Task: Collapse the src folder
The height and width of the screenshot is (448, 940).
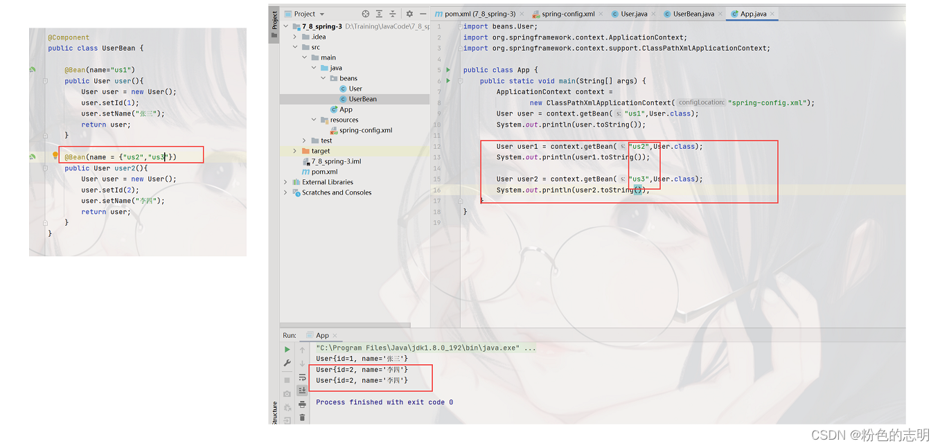Action: click(295, 47)
